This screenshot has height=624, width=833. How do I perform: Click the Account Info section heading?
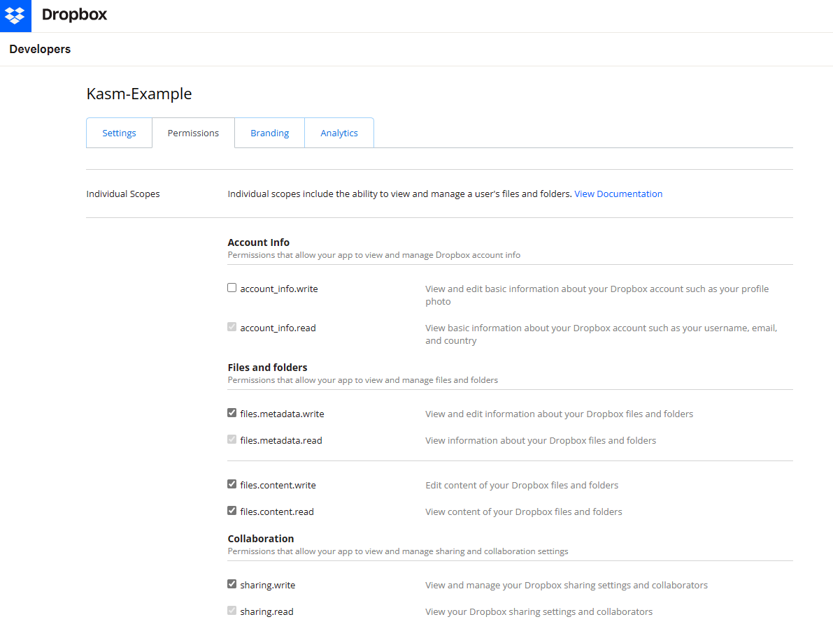[x=258, y=242]
